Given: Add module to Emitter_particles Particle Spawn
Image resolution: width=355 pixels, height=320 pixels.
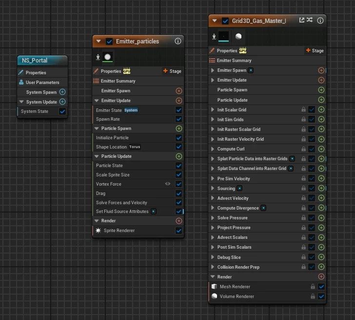Looking at the screenshot, I should tap(179, 128).
